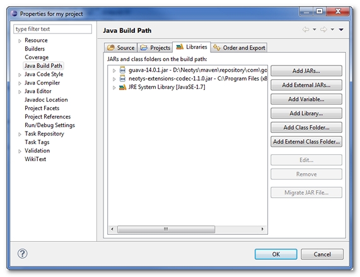Screen dimensions: 360x277
Task: Click the type filter text field
Action: tap(52, 29)
